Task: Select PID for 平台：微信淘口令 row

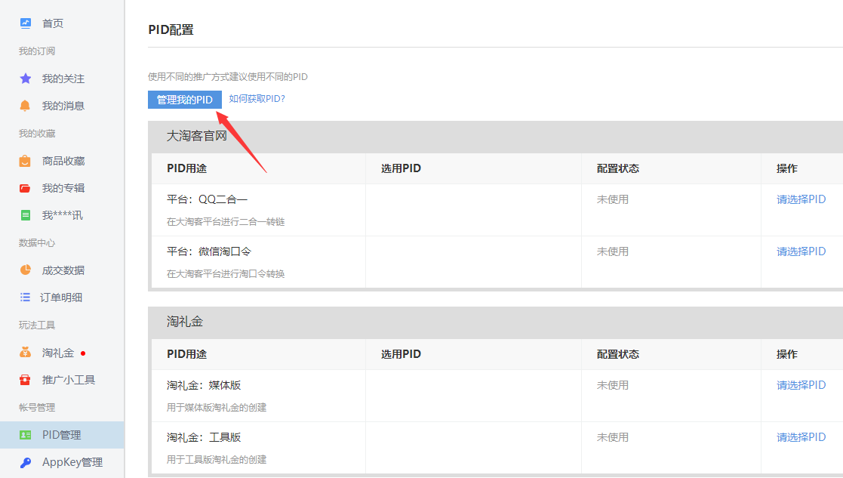Action: coord(801,251)
